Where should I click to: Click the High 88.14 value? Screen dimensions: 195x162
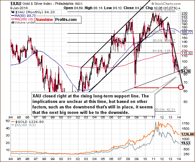[94, 8]
